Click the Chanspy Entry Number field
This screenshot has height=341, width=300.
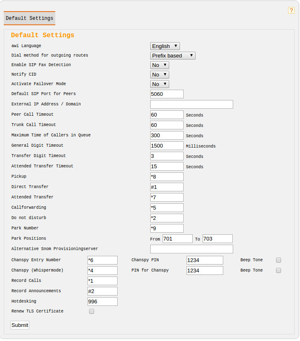[x=102, y=260]
